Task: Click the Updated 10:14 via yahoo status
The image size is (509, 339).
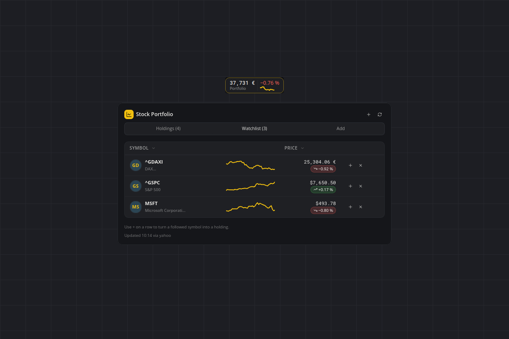Action: 148,235
